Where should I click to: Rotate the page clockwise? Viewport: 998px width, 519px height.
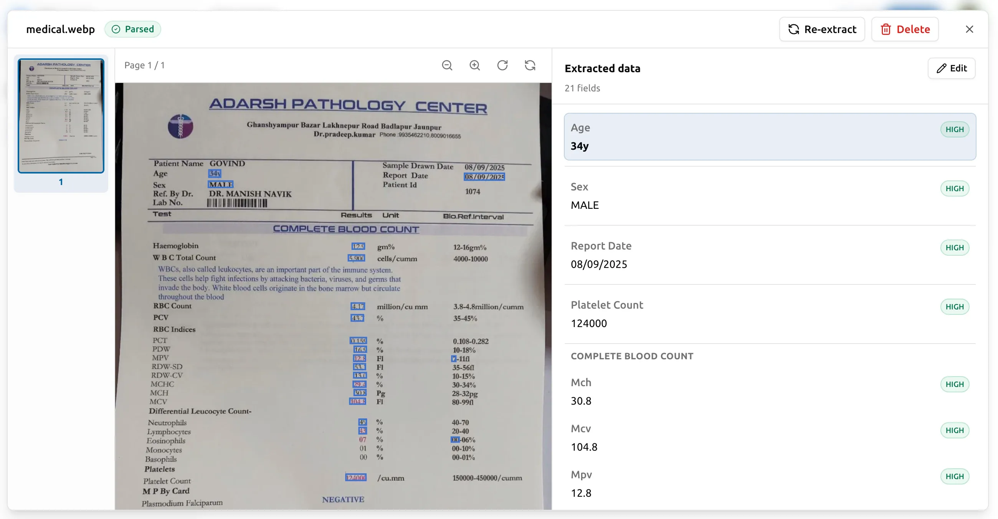(x=502, y=65)
